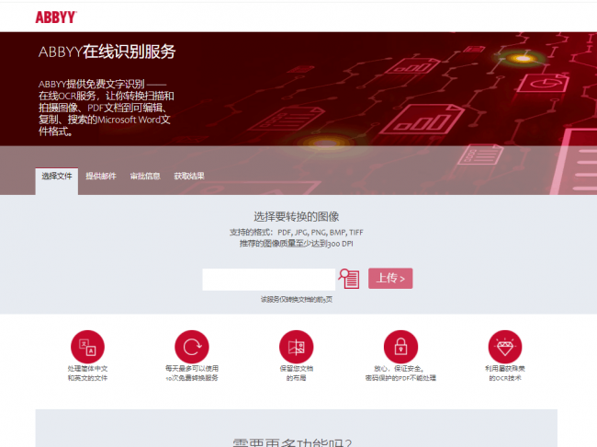Go to the 获取结果 tab

[189, 177]
